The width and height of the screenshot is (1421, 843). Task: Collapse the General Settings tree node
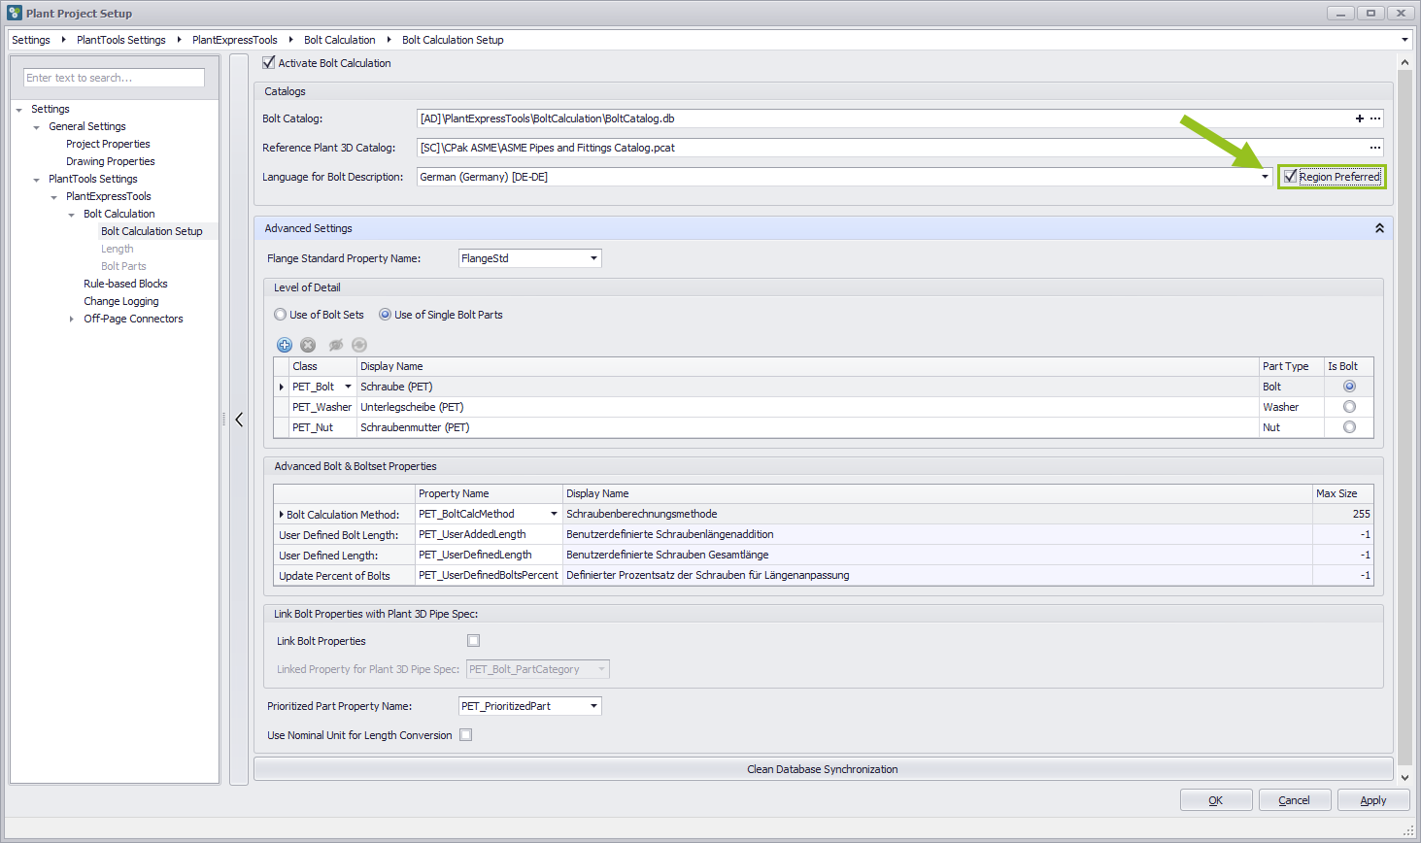click(37, 127)
